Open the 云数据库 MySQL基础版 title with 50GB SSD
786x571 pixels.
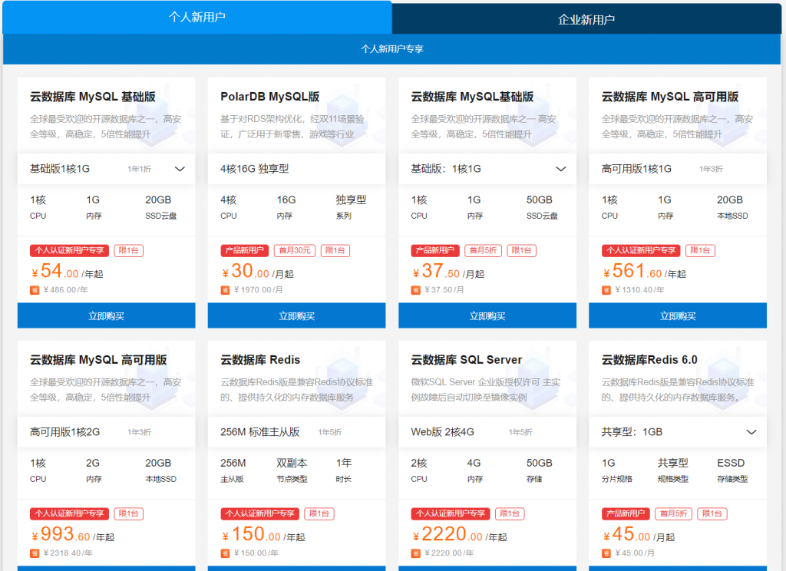tap(472, 97)
